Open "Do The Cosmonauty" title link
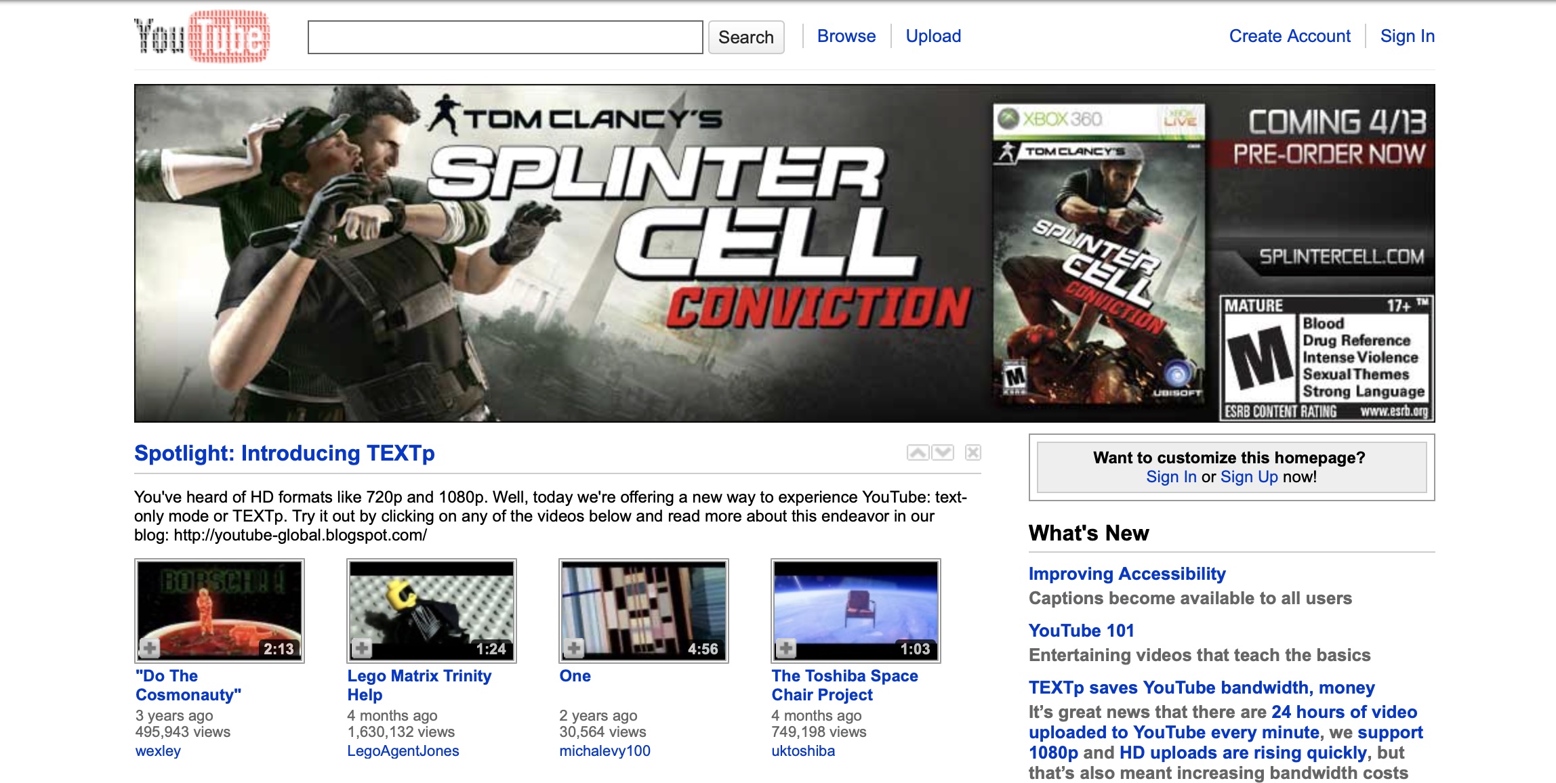The image size is (1556, 783). point(188,685)
